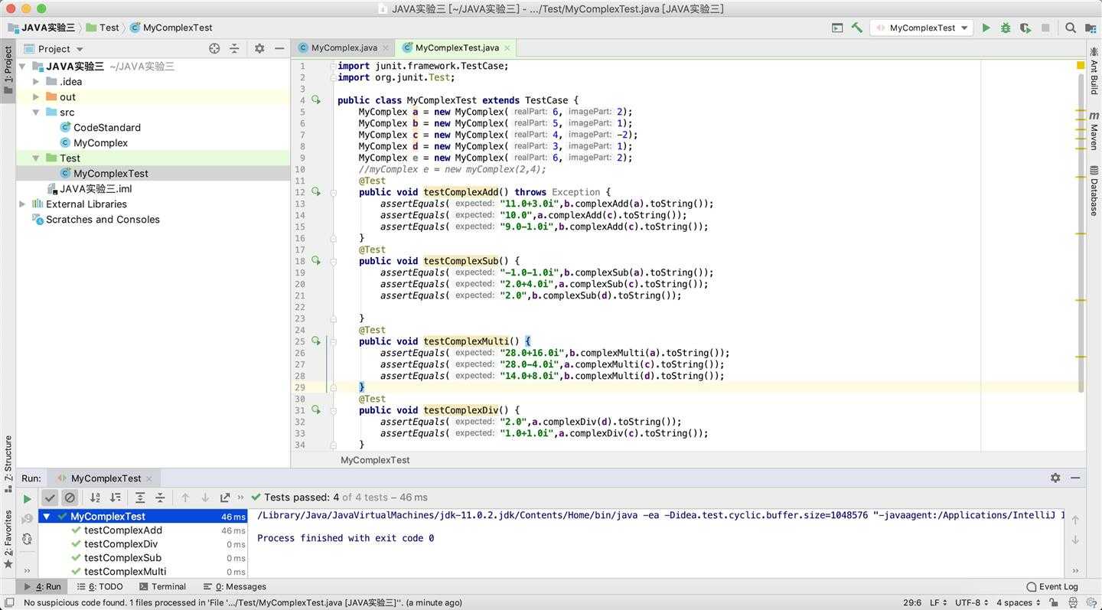Open the TODO tool window tab
The image size is (1102, 610).
100,586
